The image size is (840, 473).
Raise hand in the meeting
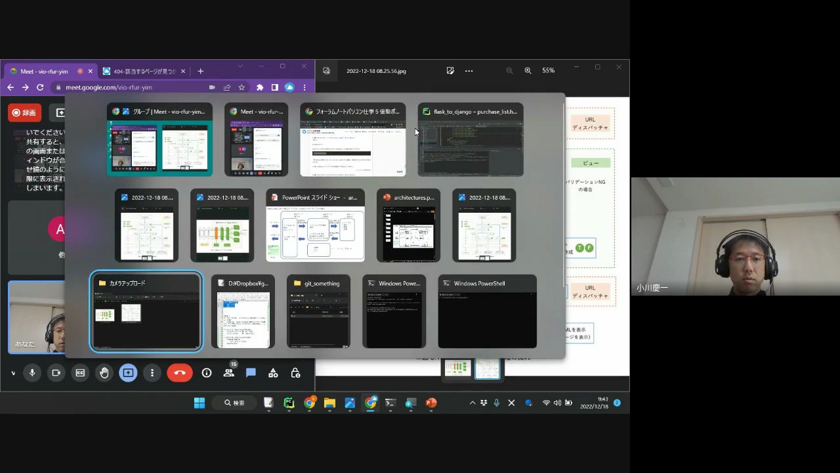[104, 372]
